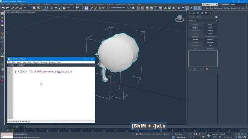Viewport: 248px width, 139px height.
Task: Open the File menu in MAXScript editor
Action: click(9, 62)
